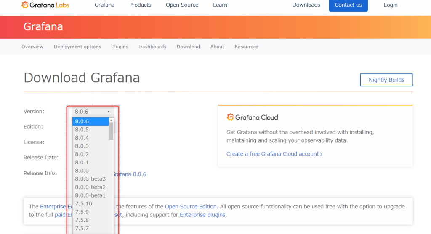The width and height of the screenshot is (431, 234).
Task: Open the Open Source menu
Action: click(x=182, y=5)
